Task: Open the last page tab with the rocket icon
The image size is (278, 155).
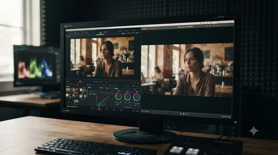Action: (x=122, y=109)
